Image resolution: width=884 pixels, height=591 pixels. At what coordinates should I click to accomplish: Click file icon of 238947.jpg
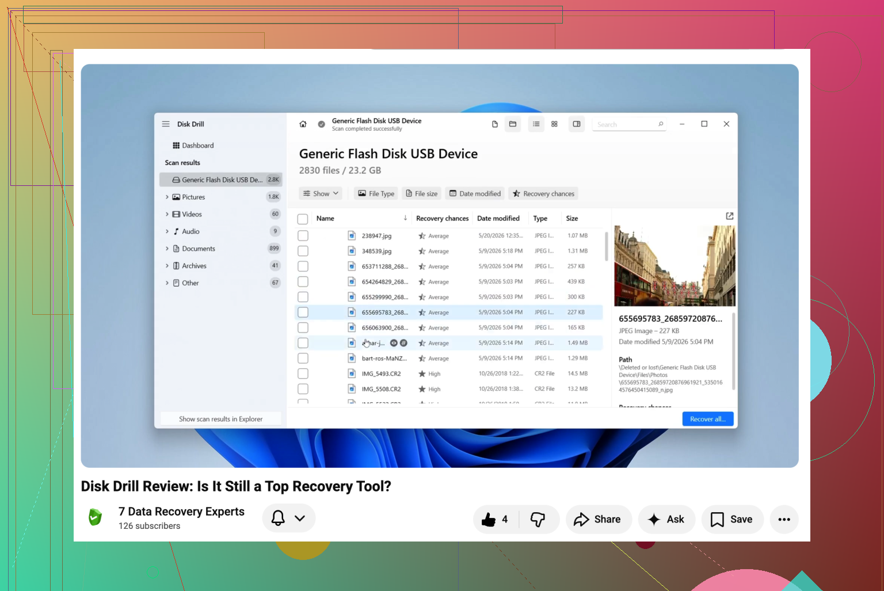click(x=351, y=235)
